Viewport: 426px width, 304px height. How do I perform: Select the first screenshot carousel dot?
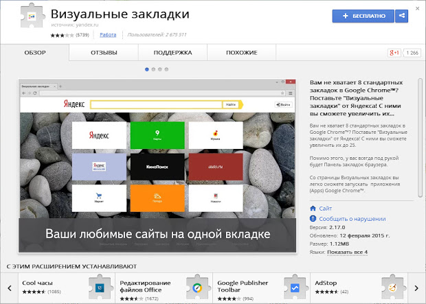coord(147,69)
